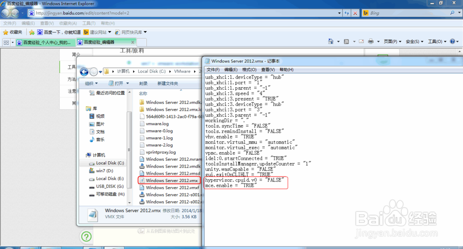Viewport: 463px width, 249px height.
Task: Click 百度一下，你就知道 favorites link
Action: (x=59, y=32)
